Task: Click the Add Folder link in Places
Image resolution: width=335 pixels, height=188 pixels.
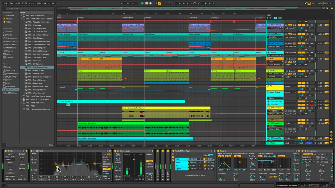Action: click(11, 93)
